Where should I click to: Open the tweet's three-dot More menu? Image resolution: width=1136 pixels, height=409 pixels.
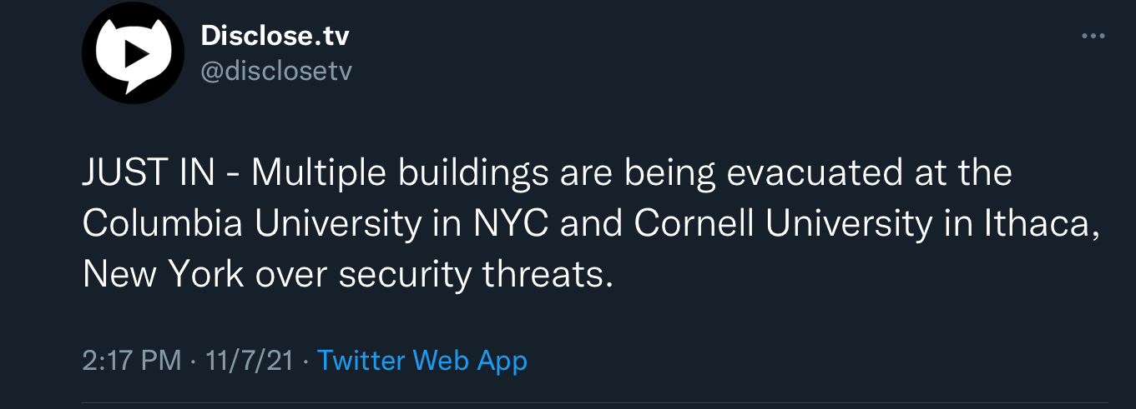pos(1093,37)
